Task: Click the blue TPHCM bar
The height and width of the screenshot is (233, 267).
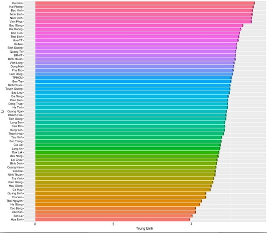Action: [133, 78]
